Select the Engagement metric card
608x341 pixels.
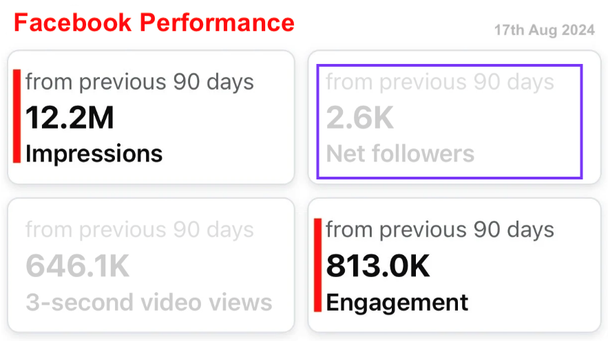(454, 265)
